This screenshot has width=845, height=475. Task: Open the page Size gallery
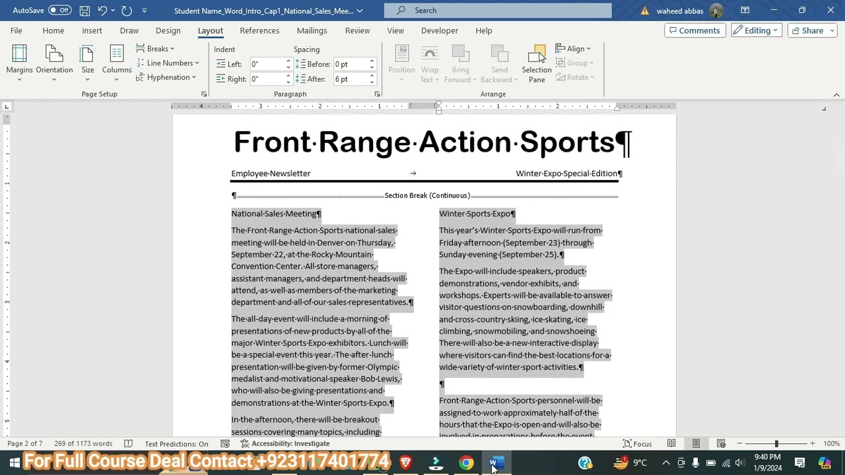tap(88, 63)
